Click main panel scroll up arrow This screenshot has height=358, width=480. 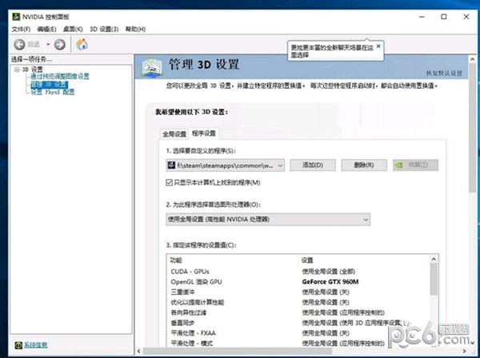click(472, 59)
